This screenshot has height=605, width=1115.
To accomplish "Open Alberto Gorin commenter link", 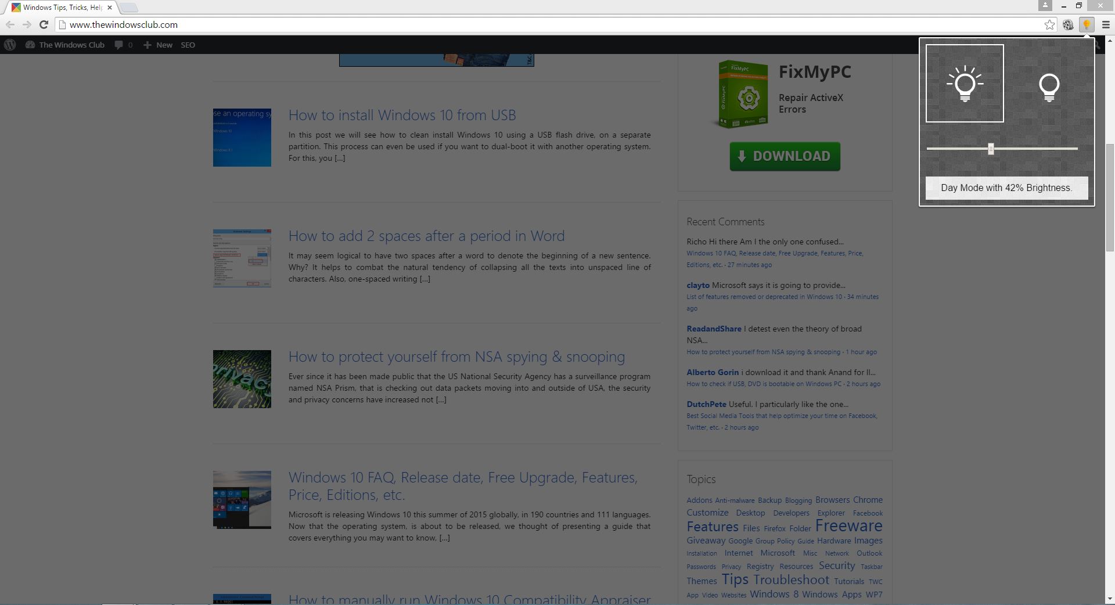I will (x=713, y=372).
